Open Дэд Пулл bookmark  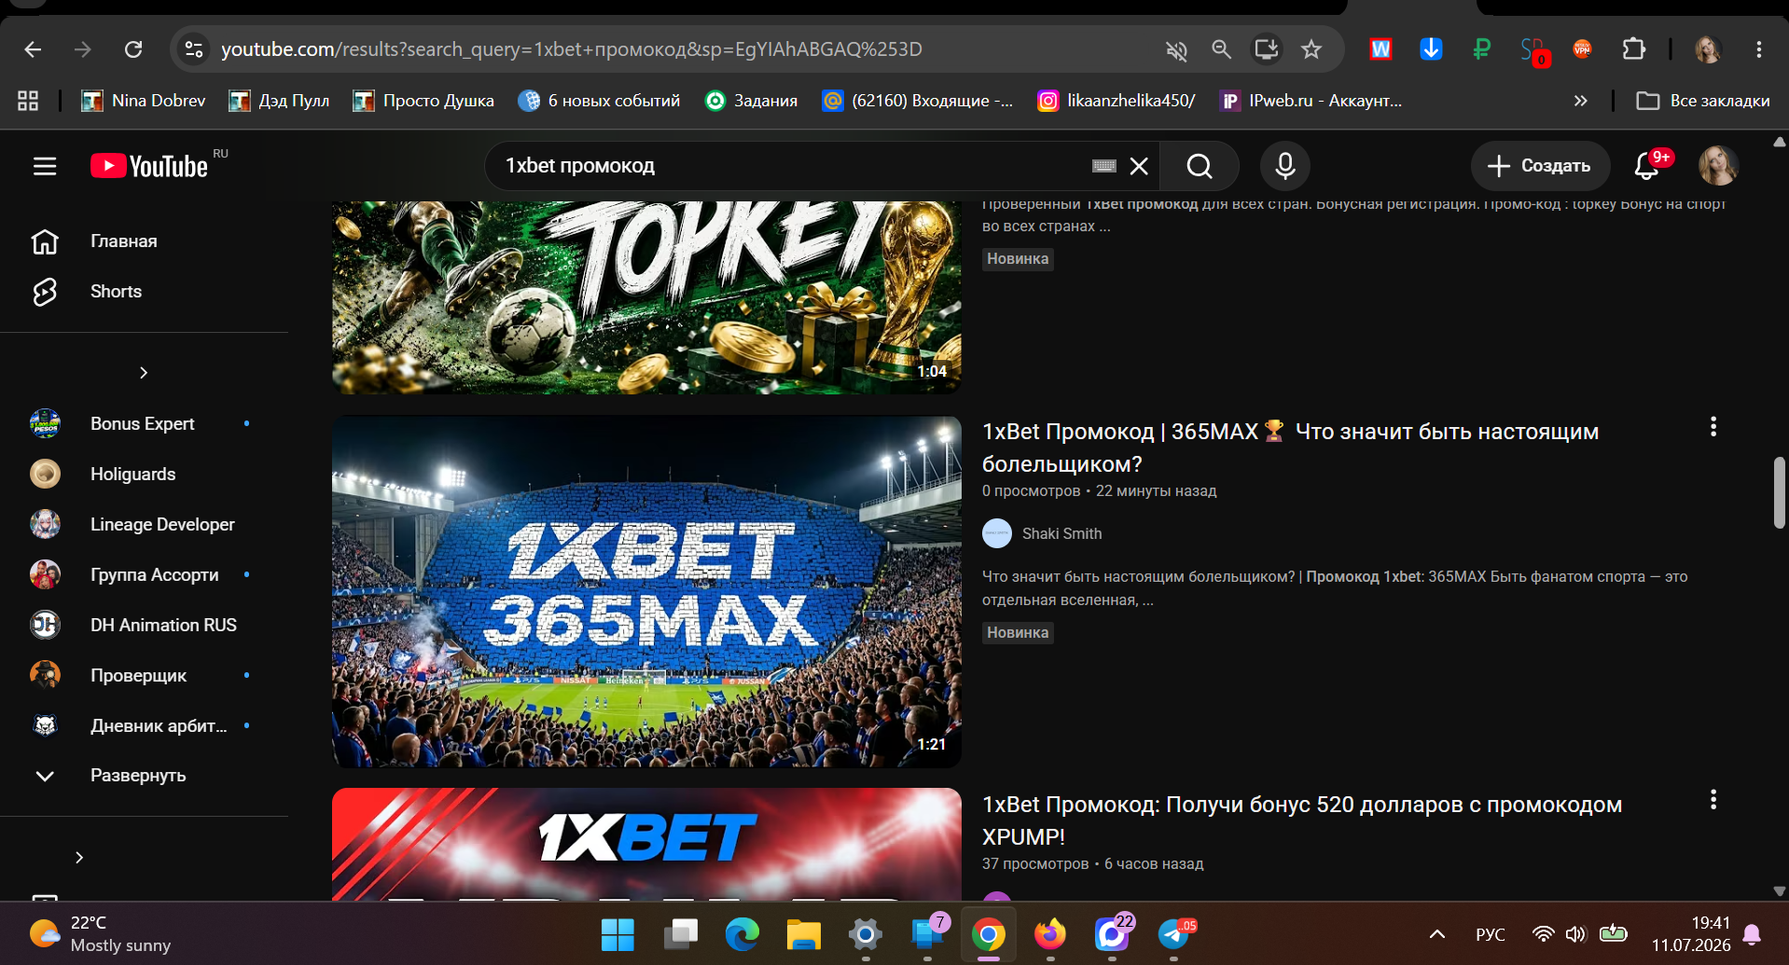(280, 101)
